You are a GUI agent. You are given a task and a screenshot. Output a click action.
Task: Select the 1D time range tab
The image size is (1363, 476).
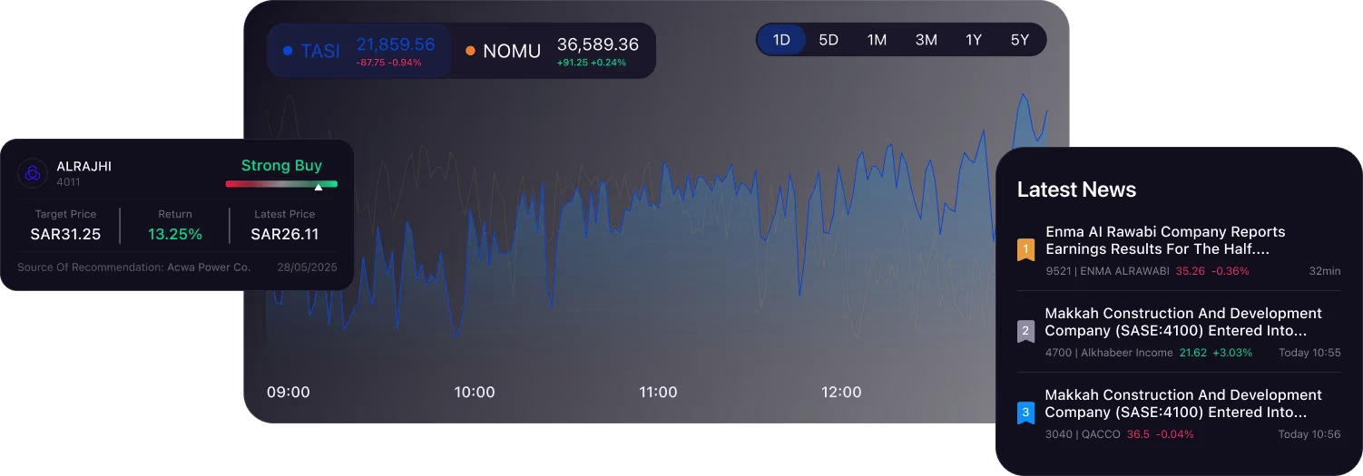coord(781,40)
